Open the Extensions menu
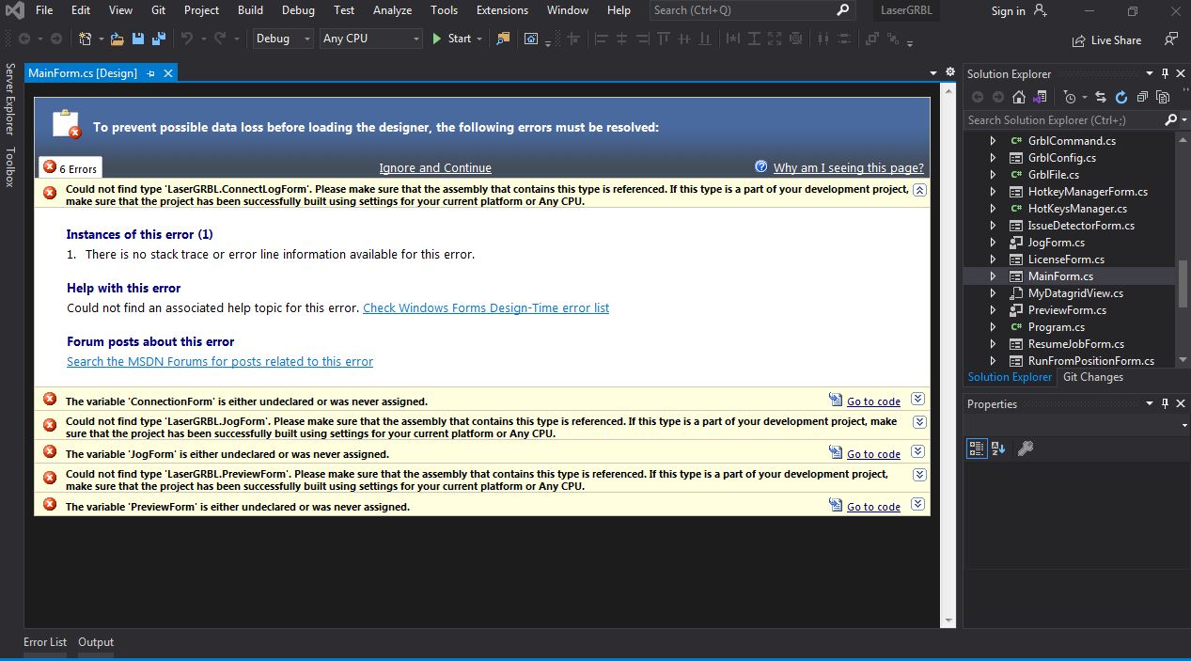The image size is (1191, 661). tap(502, 10)
